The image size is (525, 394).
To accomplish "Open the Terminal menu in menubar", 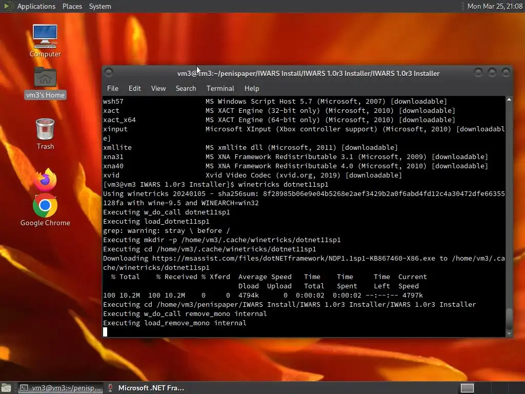I will [x=220, y=88].
